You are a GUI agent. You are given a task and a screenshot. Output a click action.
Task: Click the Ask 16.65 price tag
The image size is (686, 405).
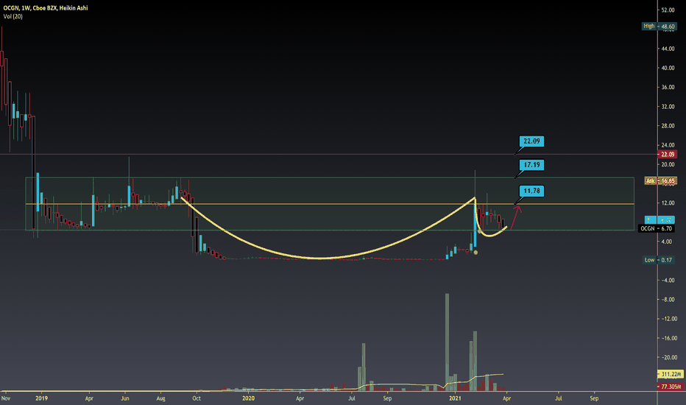660,181
